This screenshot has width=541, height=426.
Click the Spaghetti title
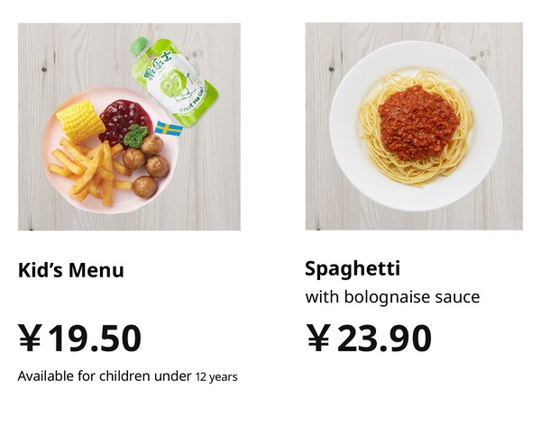click(353, 268)
